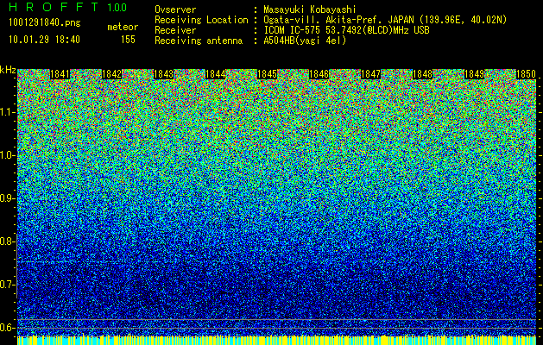Viewport: 543px width, 345px height.
Task: Click the 1850 time marker
Action: pos(526,74)
